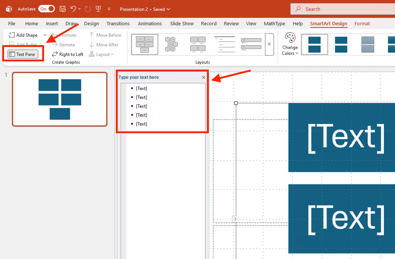
Task: Click the fourth [Text] bullet in text pane
Action: [141, 115]
